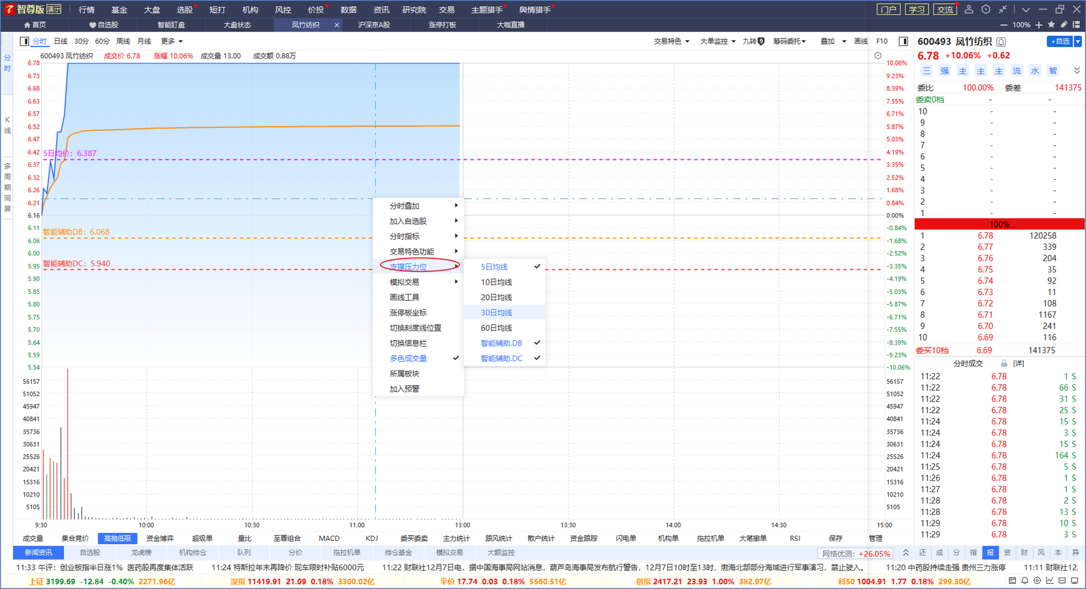Open the message bubble icon in status bar
1086x589 pixels.
coord(1063,581)
